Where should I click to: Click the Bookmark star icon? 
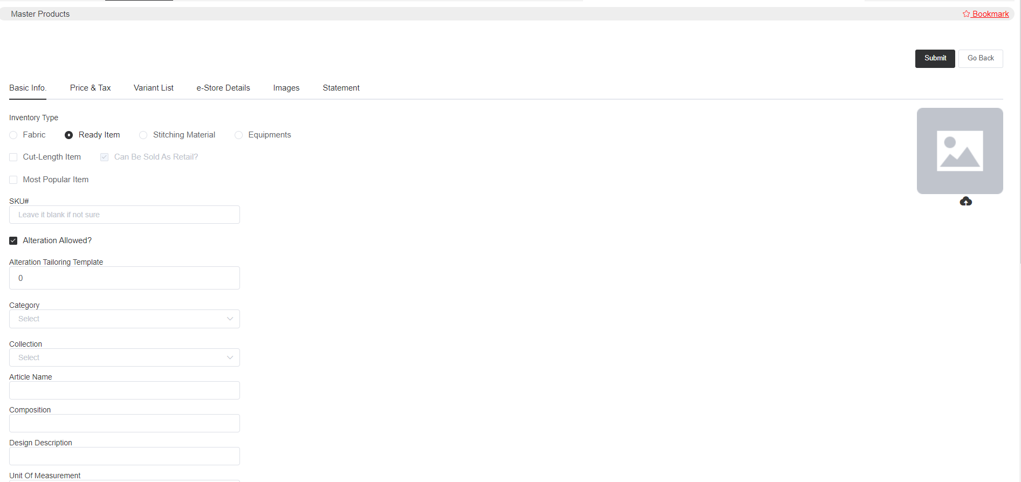click(966, 14)
